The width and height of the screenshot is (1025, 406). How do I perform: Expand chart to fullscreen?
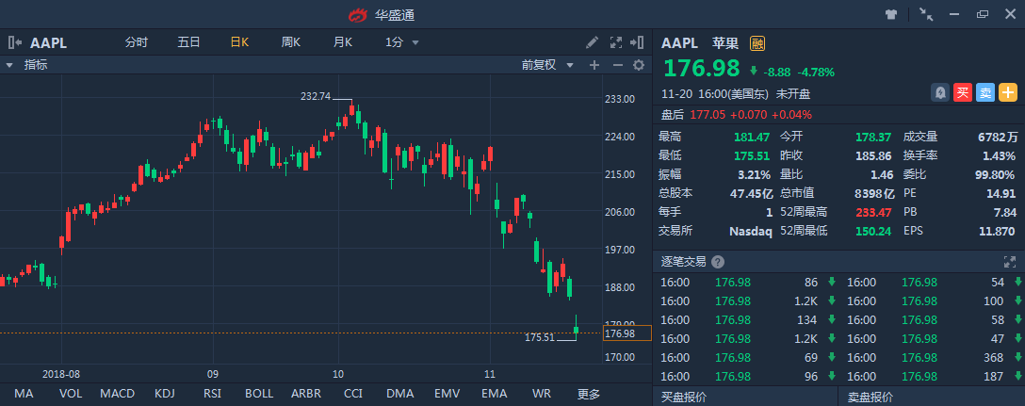click(616, 42)
